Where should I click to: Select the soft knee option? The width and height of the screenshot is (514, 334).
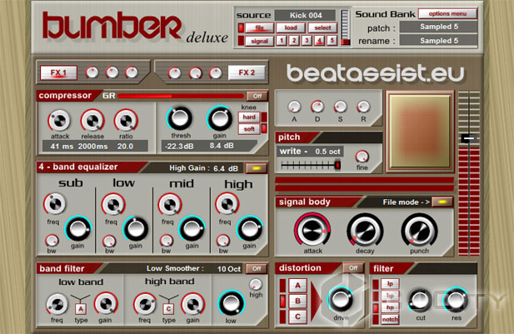tap(249, 129)
